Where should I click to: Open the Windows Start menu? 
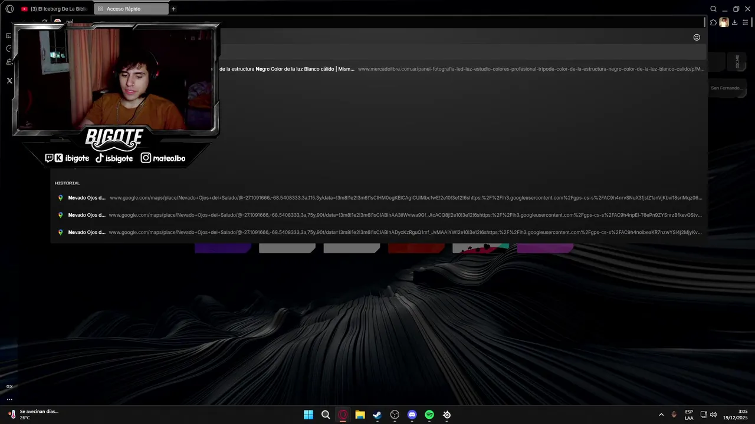(308, 415)
